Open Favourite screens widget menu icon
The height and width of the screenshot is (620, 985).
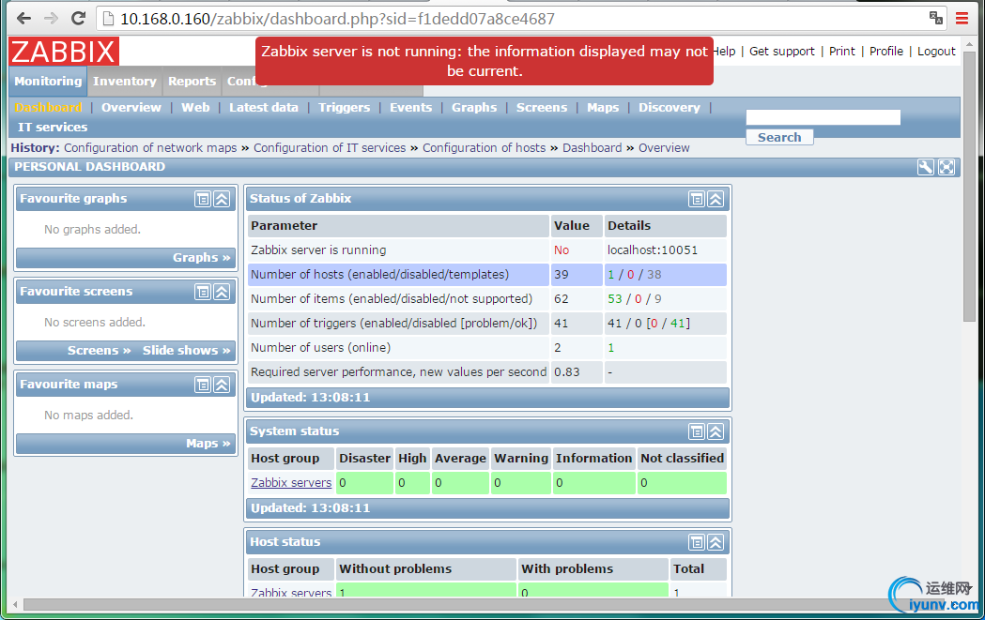[202, 292]
